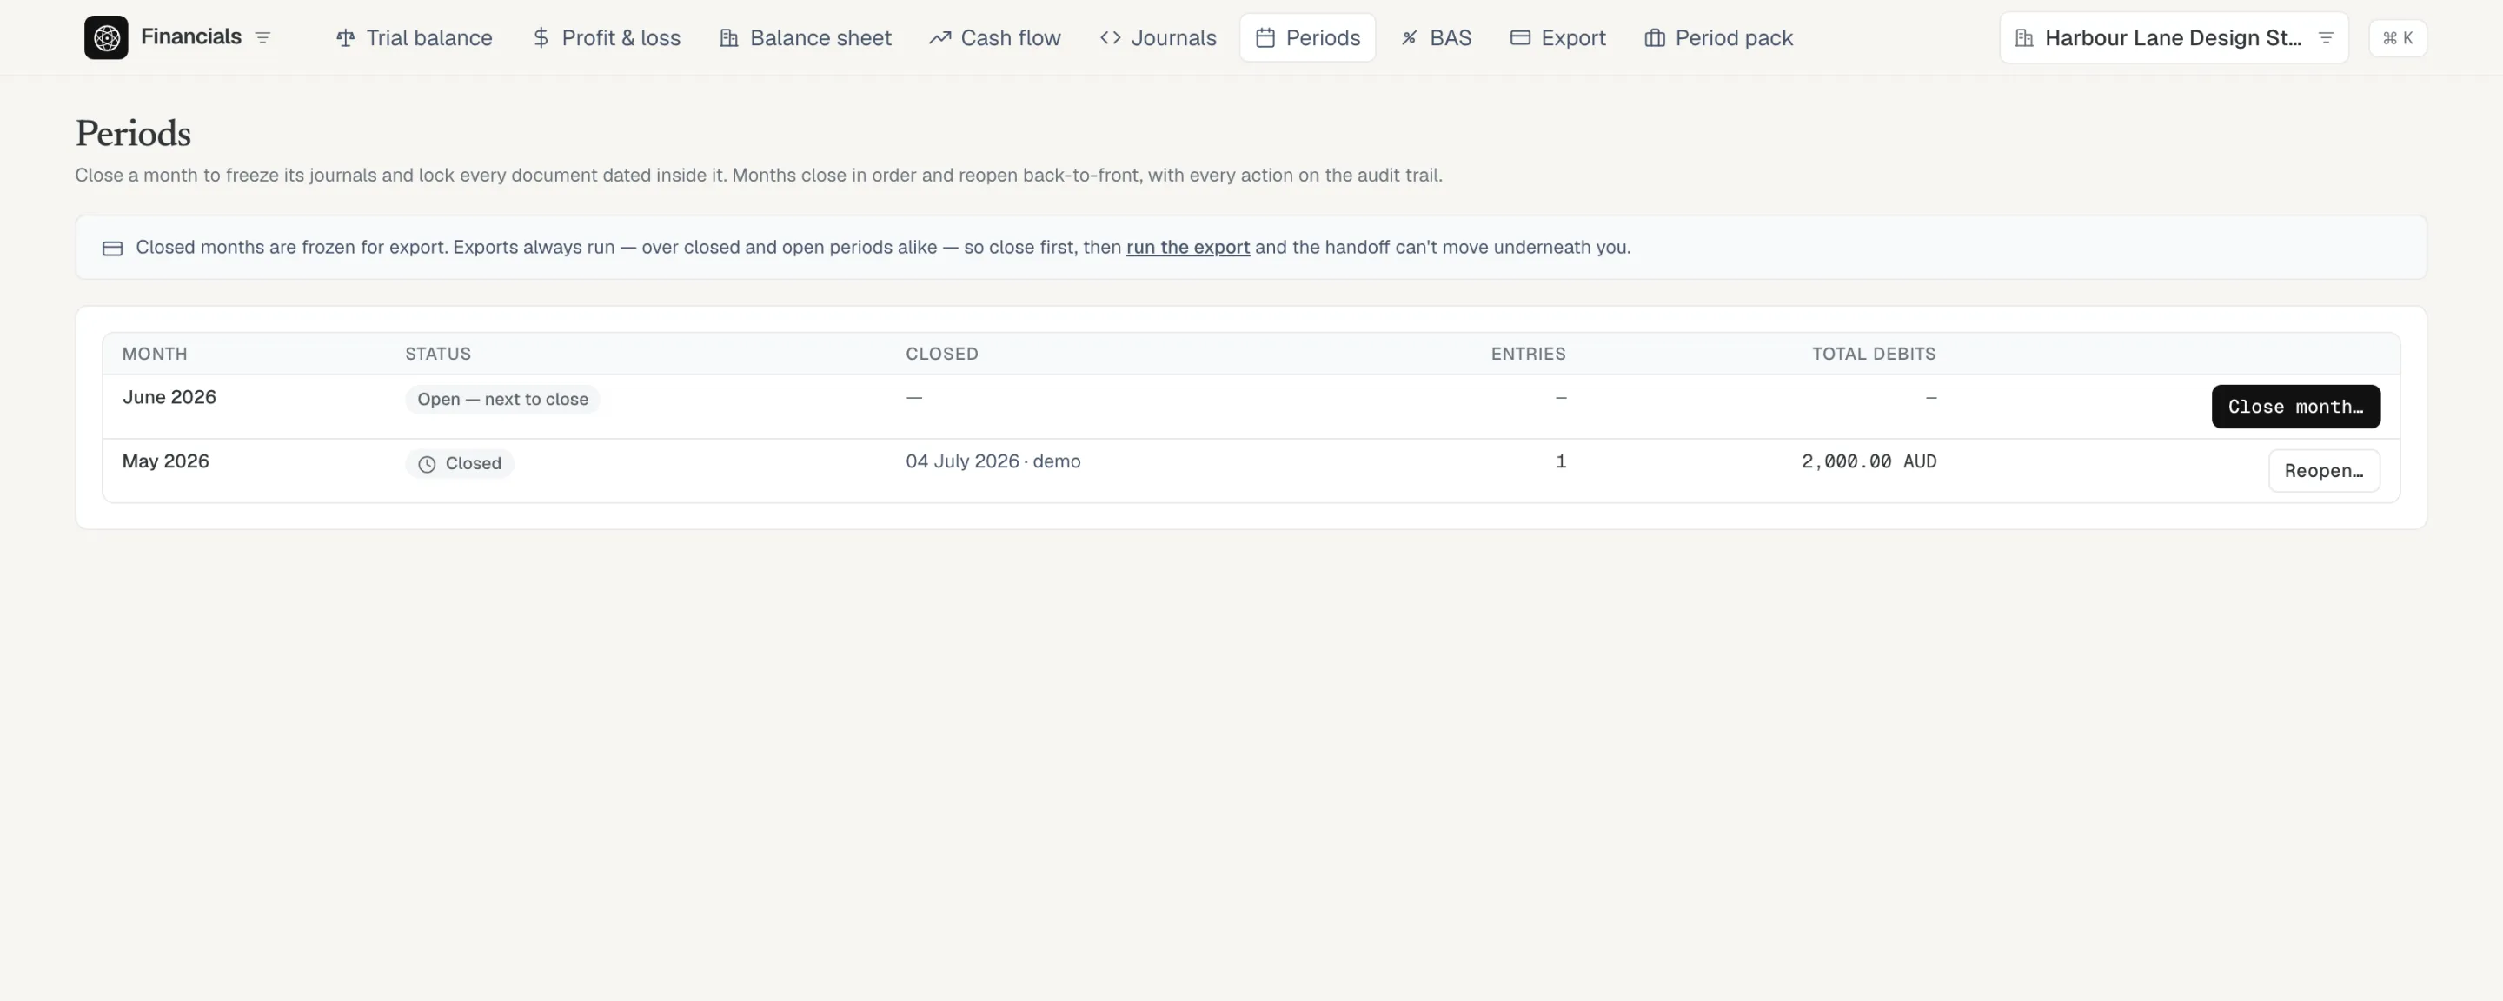This screenshot has width=2503, height=1001.
Task: Click the company selector filter lines icon
Action: click(2327, 38)
